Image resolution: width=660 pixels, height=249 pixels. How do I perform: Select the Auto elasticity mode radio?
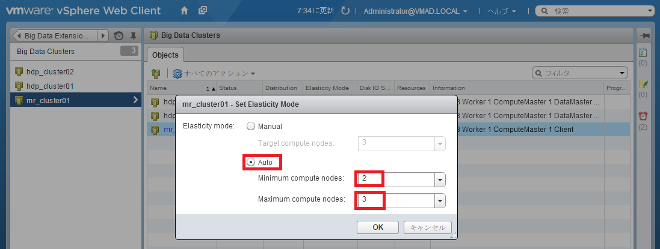coord(251,162)
